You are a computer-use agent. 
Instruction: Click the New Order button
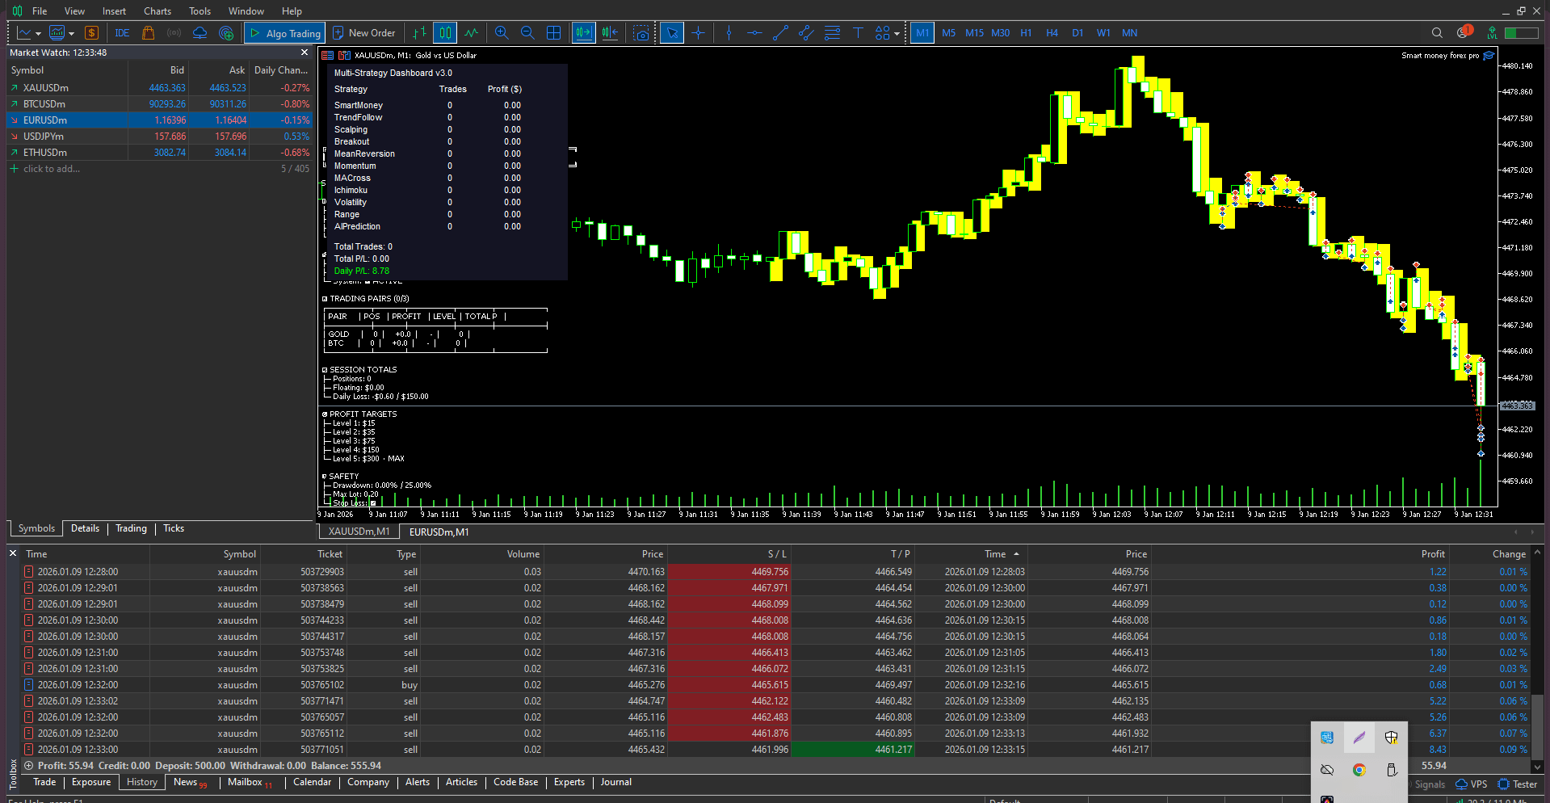363,33
